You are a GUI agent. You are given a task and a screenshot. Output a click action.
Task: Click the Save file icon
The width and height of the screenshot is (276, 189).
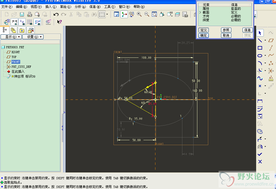pos(22,14)
